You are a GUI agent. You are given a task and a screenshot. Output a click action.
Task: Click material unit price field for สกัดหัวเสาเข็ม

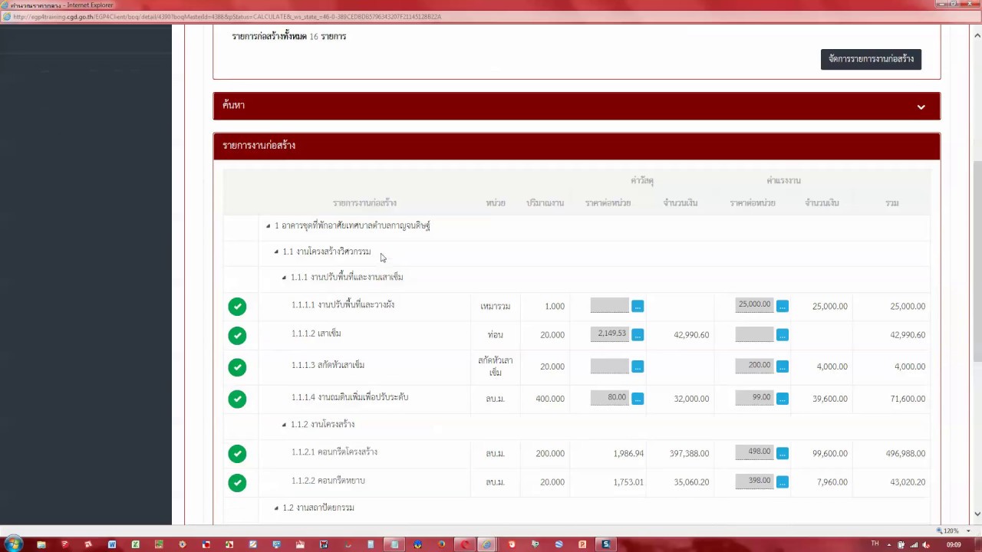609,366
